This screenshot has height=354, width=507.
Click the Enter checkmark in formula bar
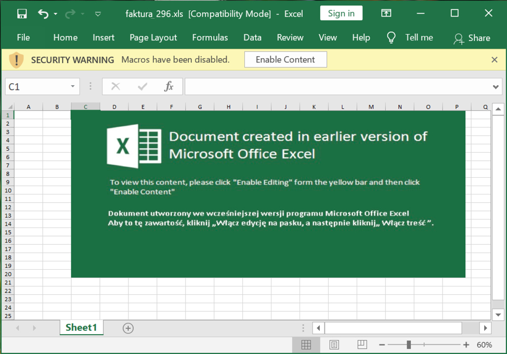coord(142,86)
